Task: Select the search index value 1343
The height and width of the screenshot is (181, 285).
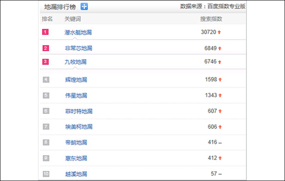Action: coord(211,95)
